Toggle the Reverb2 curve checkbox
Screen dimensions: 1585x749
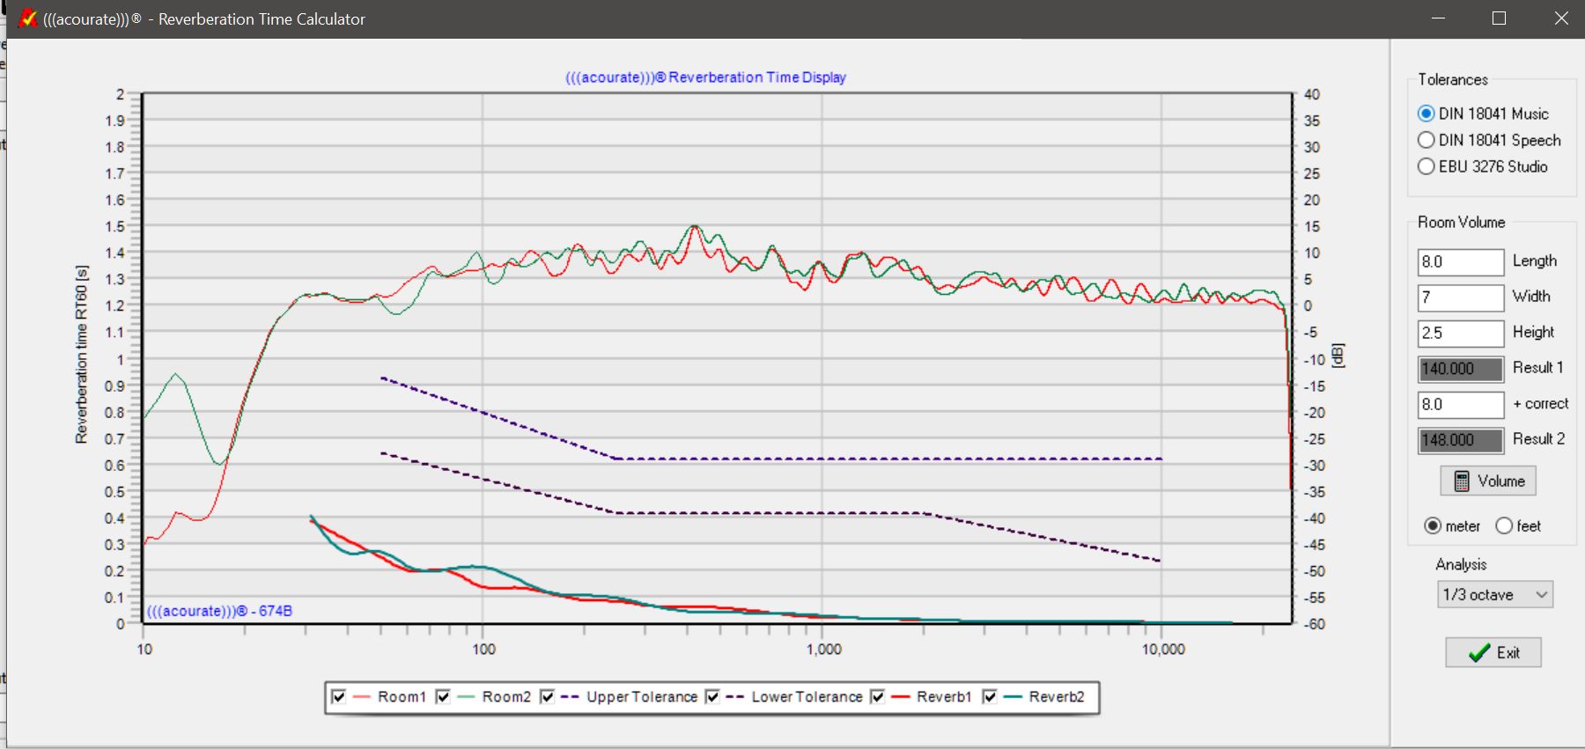point(990,697)
